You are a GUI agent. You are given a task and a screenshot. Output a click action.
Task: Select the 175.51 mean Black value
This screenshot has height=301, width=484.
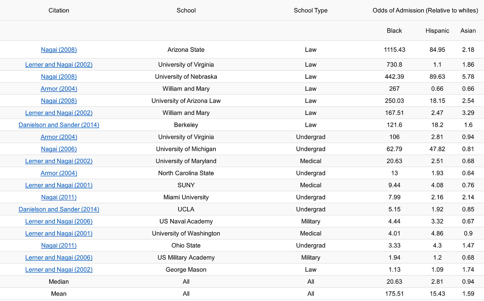tap(394, 294)
